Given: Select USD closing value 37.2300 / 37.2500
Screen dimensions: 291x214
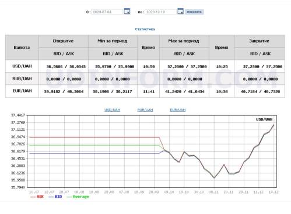Looking at the screenshot, I should click(x=262, y=66).
